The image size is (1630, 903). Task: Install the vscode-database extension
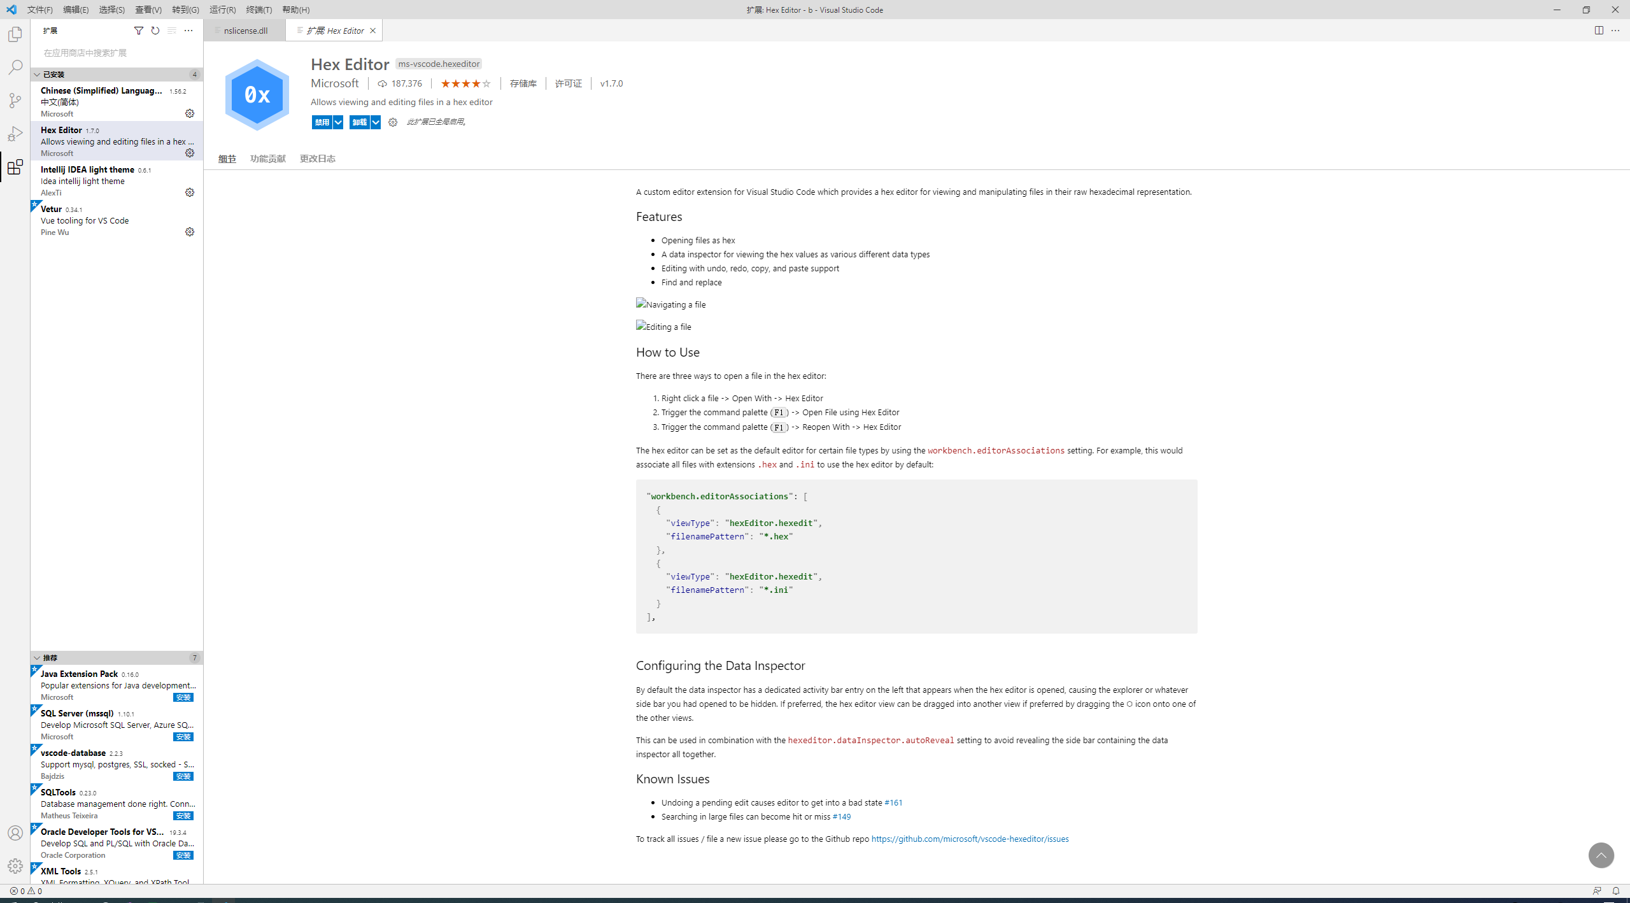(183, 776)
